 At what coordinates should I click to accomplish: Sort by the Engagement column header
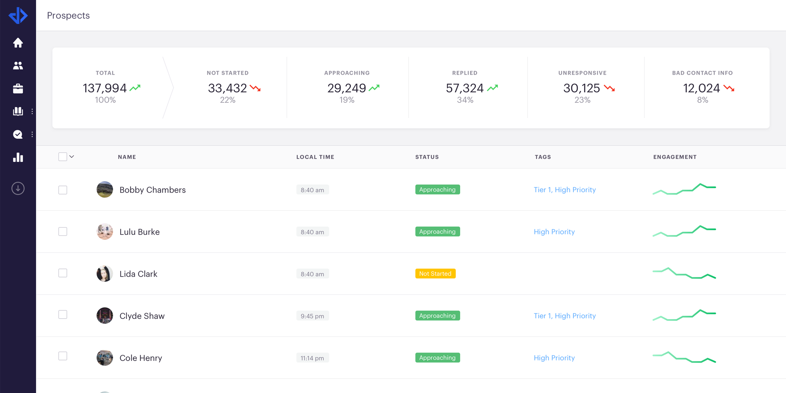pos(675,157)
